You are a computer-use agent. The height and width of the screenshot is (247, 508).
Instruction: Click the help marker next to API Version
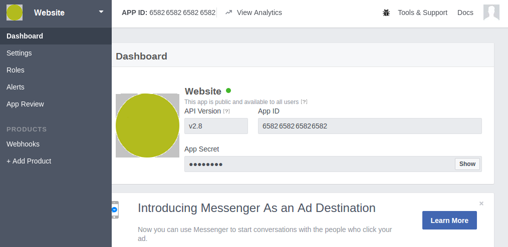pos(226,111)
